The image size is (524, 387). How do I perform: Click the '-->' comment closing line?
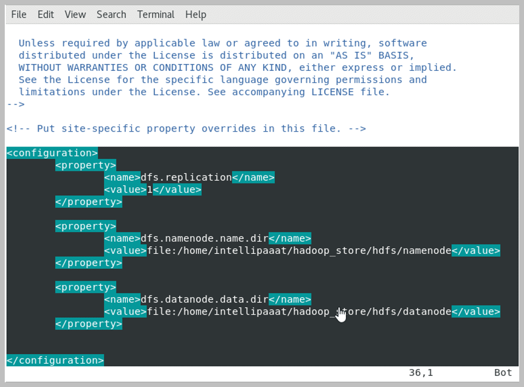pyautogui.click(x=16, y=104)
